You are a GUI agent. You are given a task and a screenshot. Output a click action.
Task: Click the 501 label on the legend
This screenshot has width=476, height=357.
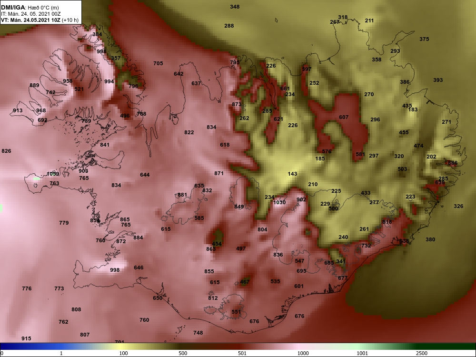[242, 353]
